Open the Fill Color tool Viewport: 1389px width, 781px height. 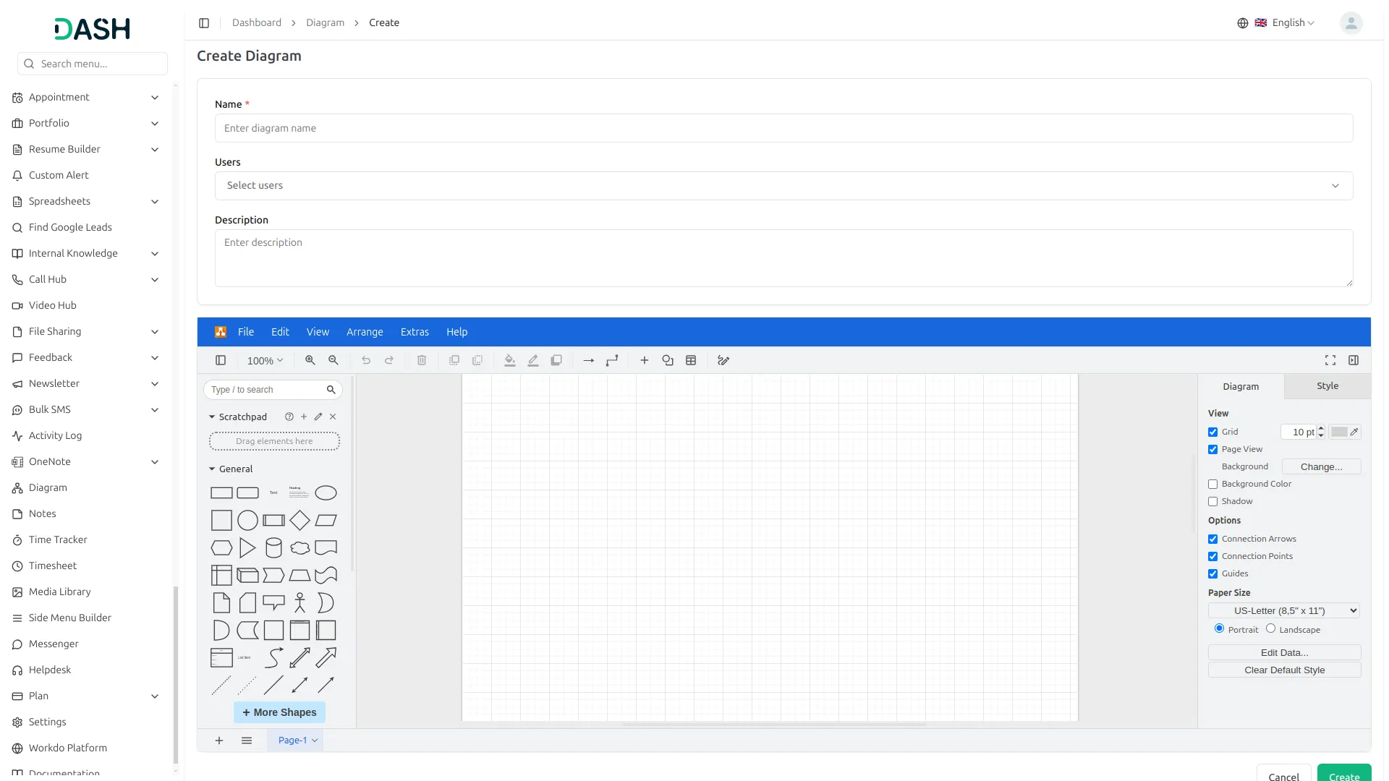click(x=510, y=360)
